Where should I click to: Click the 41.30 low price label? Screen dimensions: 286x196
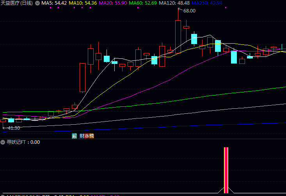pyautogui.click(x=14, y=128)
